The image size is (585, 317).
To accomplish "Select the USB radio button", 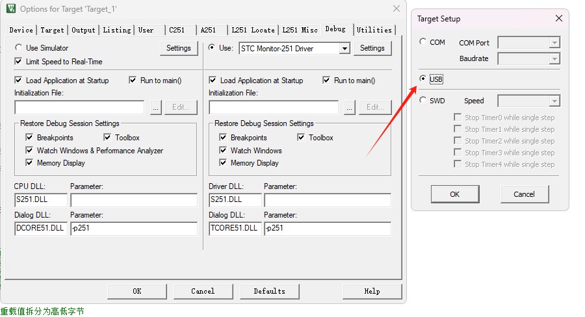I will pos(422,79).
